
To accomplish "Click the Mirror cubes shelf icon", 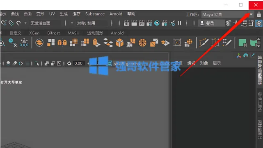I will (62, 43).
